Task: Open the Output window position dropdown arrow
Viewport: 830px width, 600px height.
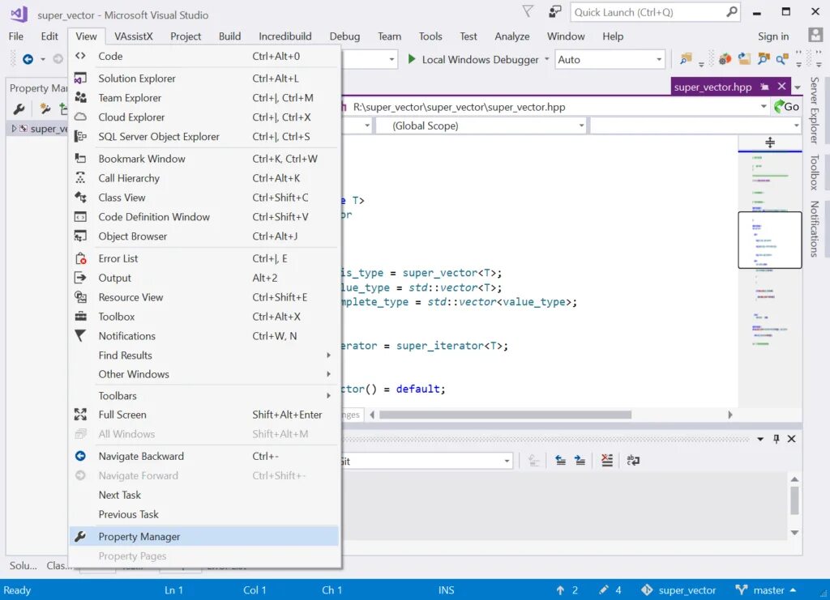Action: [760, 439]
